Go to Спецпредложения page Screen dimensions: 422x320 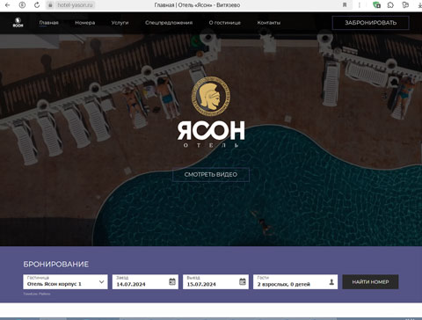(169, 23)
